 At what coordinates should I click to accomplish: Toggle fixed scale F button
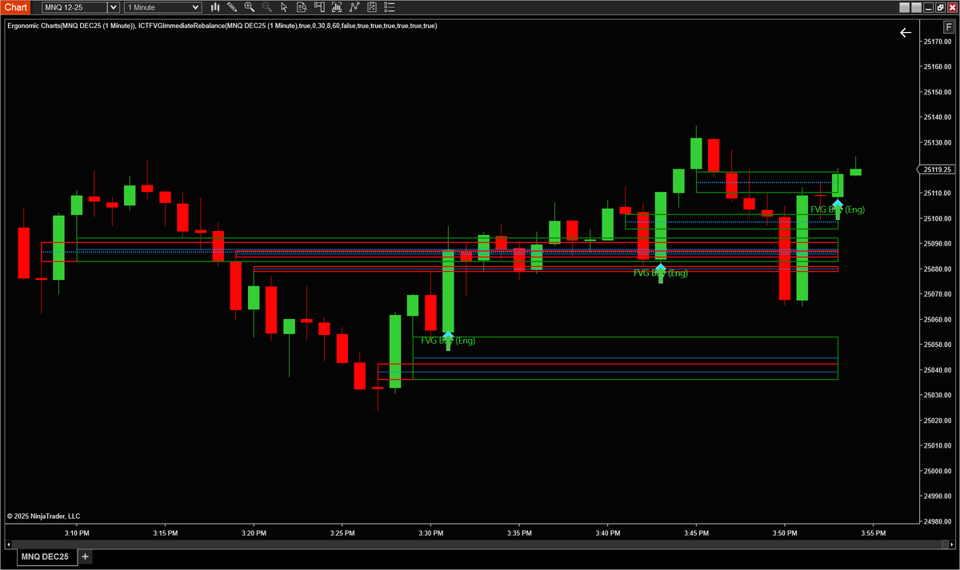949,27
